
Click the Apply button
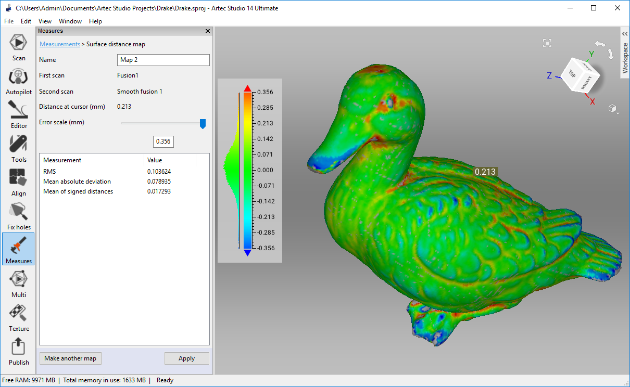186,358
